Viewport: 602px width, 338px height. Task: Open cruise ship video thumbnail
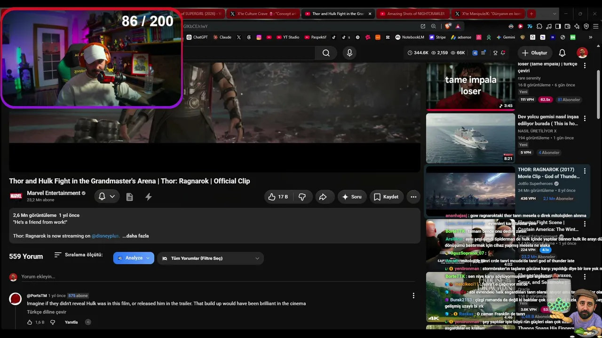pos(470,138)
